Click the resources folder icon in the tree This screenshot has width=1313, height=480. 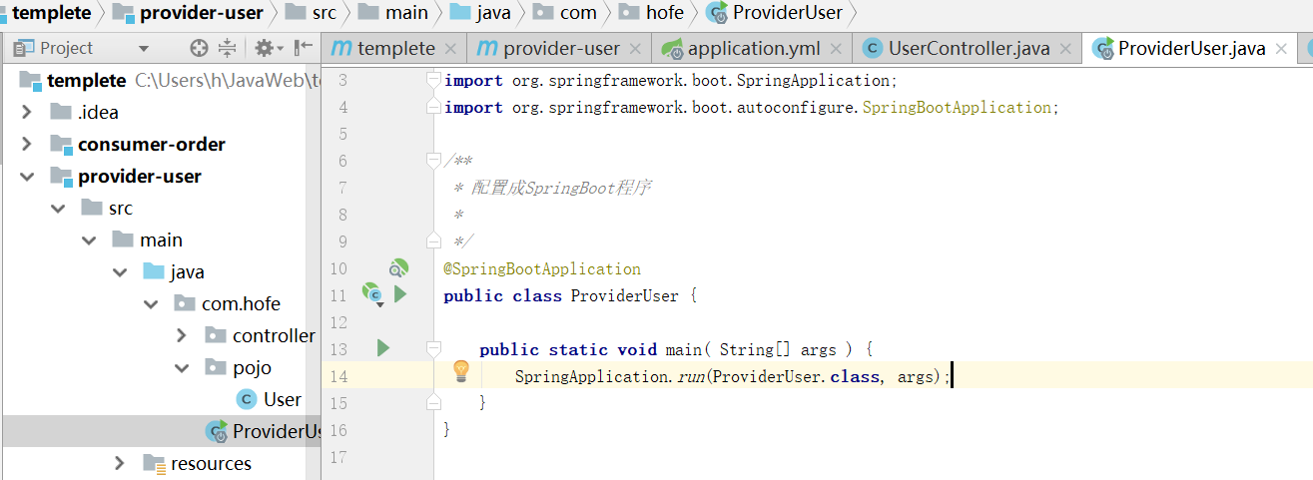(x=154, y=463)
